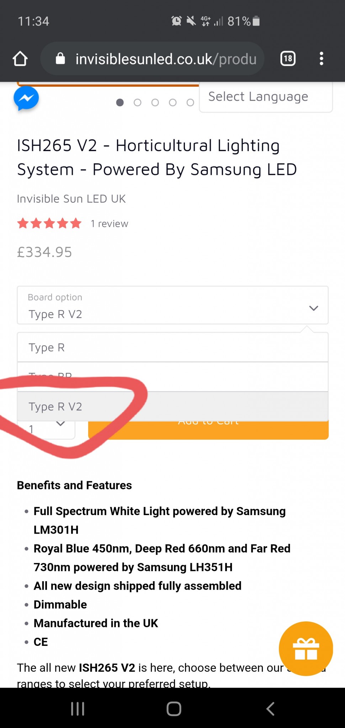
Task: Choose the Type R V2 board option
Action: pos(172,406)
